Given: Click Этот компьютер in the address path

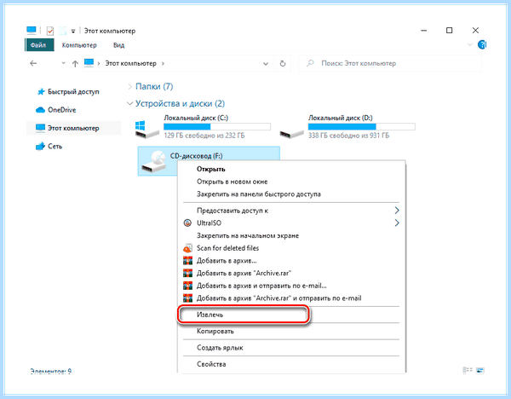Looking at the screenshot, I should point(130,63).
